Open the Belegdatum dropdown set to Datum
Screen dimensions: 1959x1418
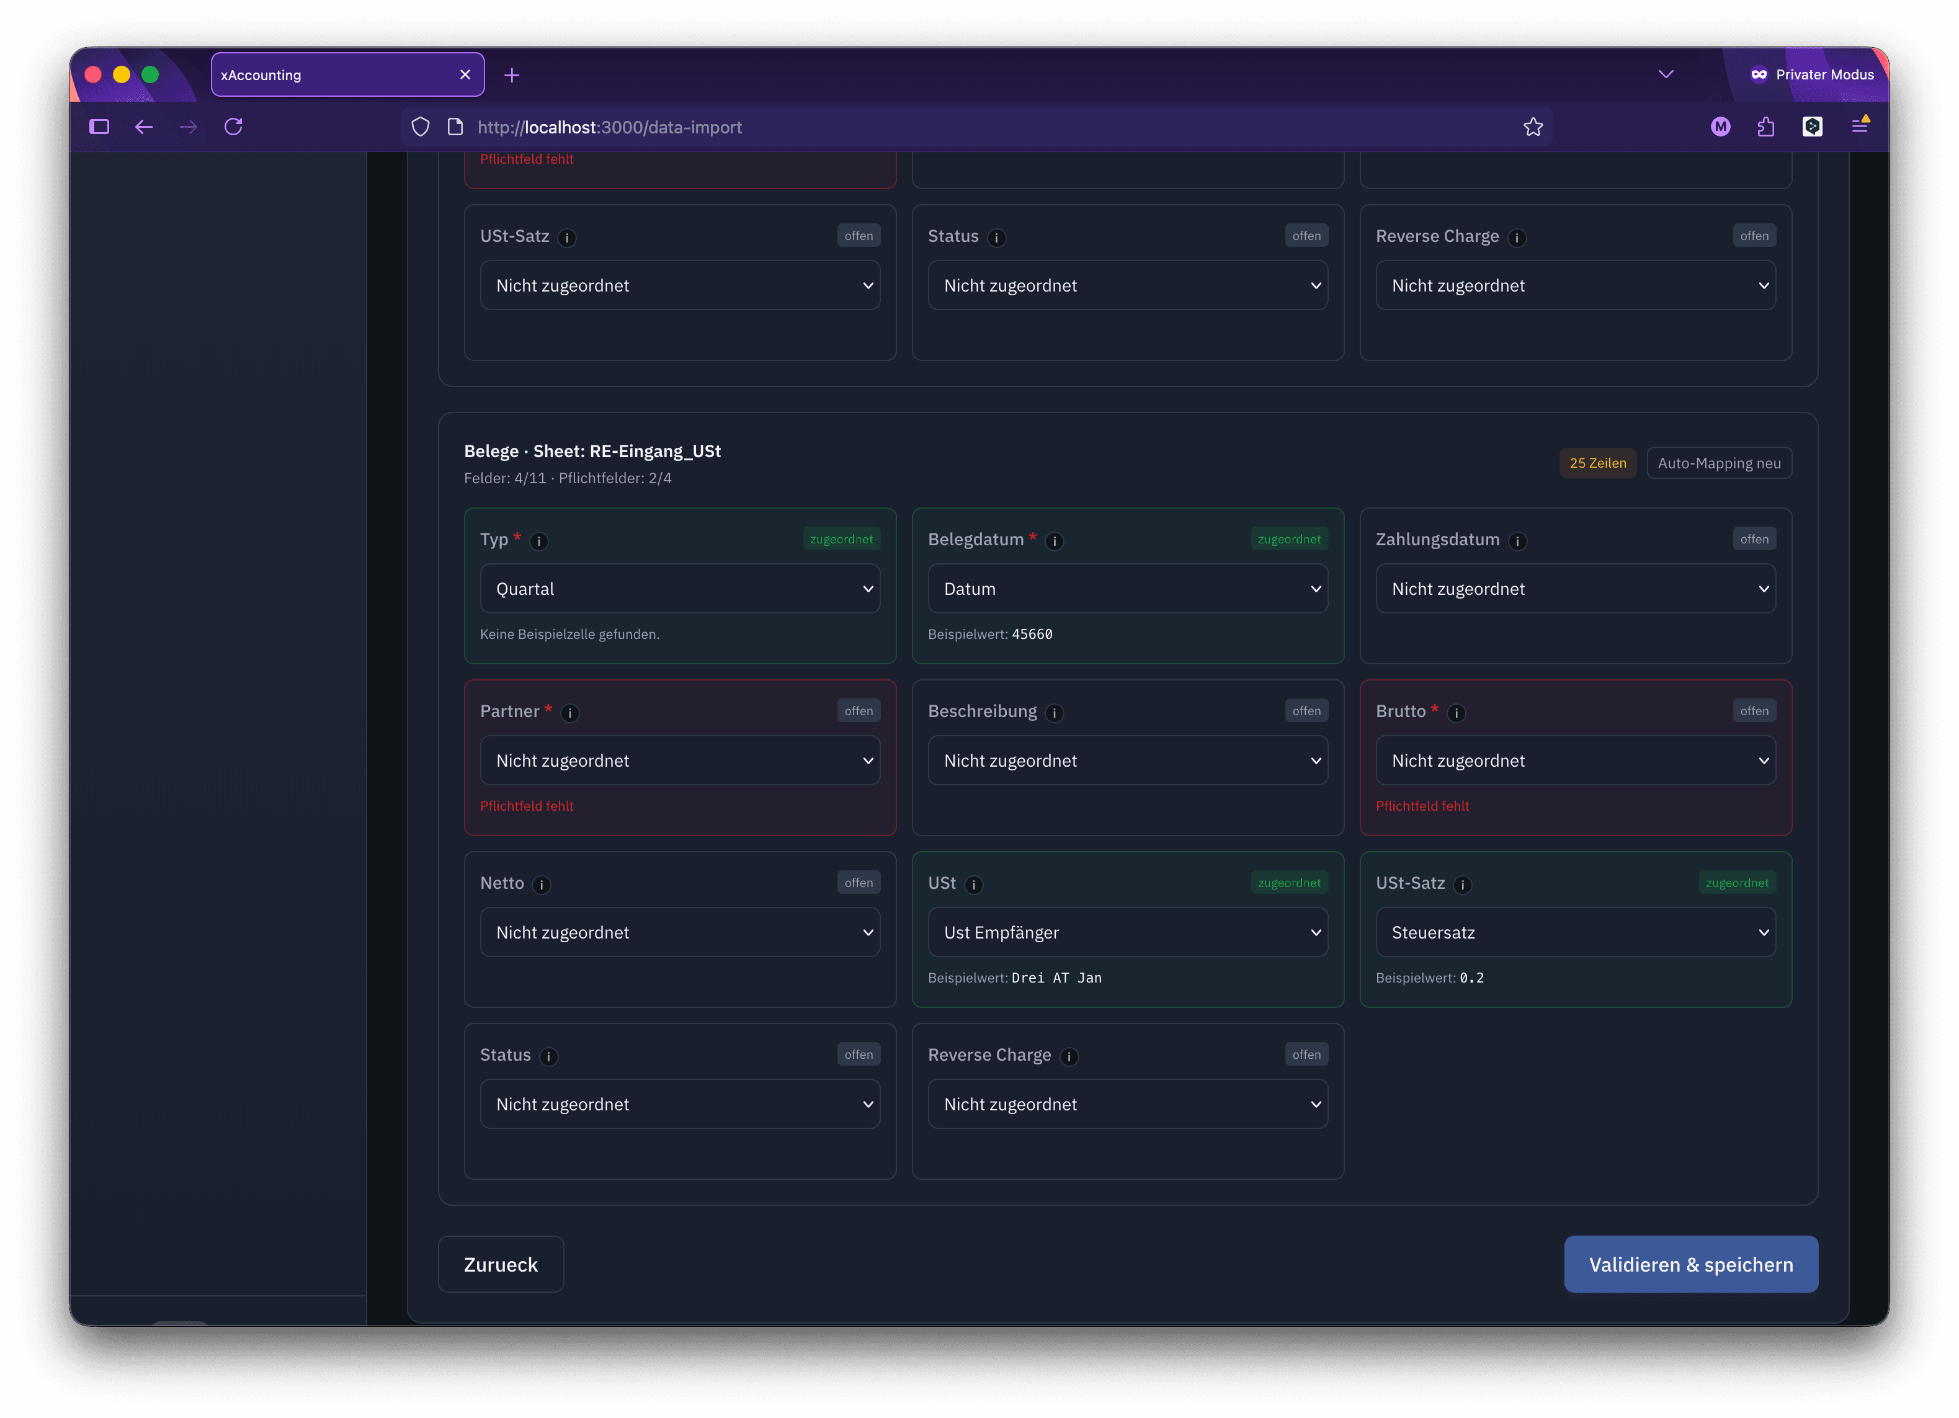1127,589
